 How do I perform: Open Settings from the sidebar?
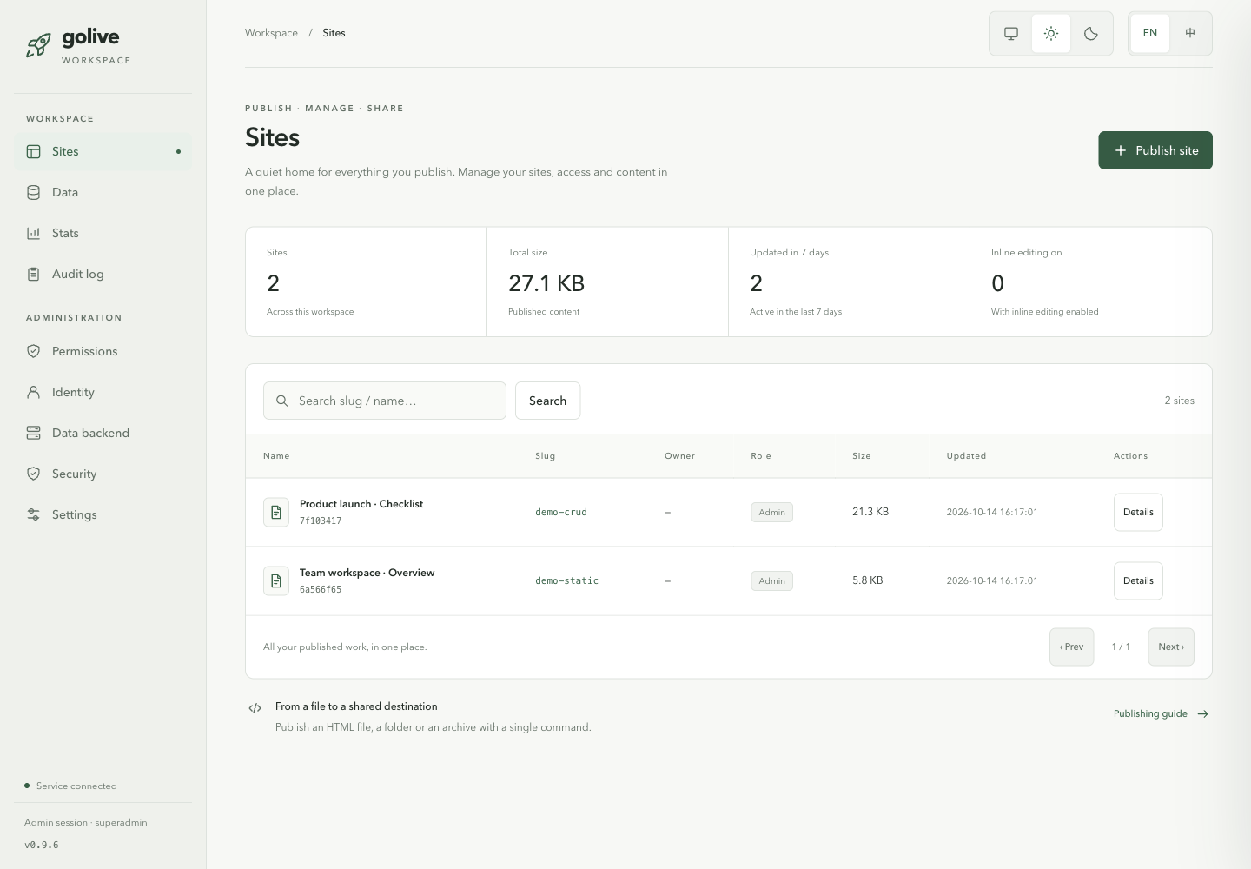coord(103,514)
